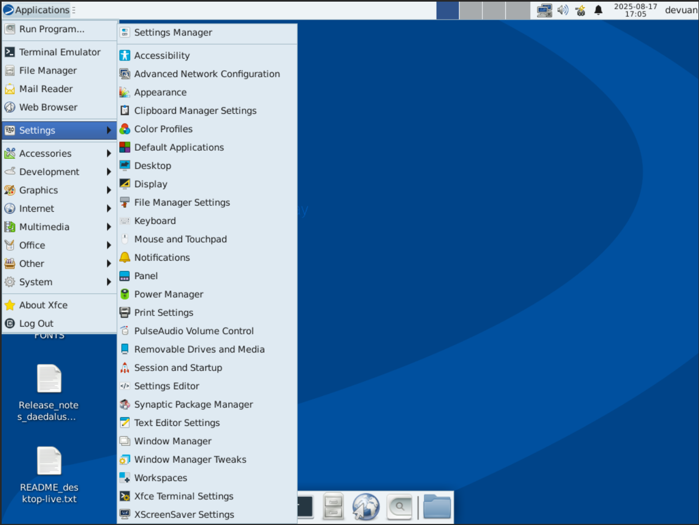
Task: Expand the System submenu
Action: 59,282
